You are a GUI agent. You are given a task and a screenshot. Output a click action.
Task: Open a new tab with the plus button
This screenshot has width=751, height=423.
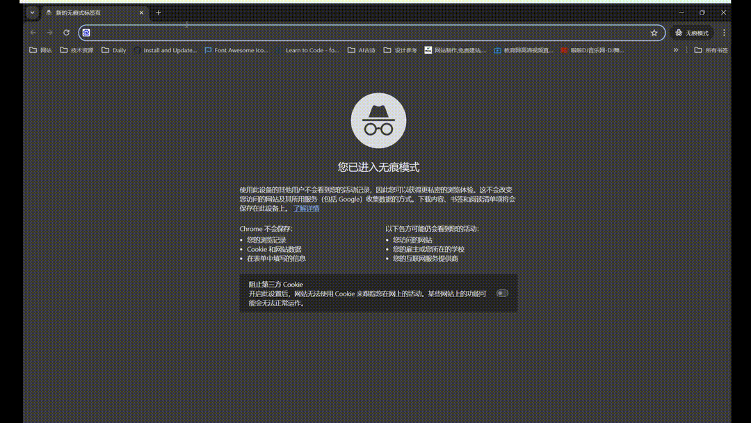pyautogui.click(x=159, y=13)
